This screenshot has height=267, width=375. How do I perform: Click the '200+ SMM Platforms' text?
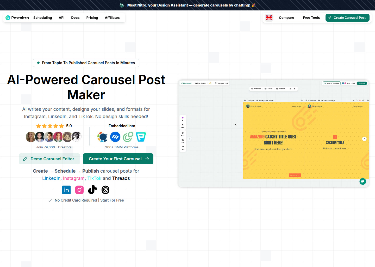[122, 147]
